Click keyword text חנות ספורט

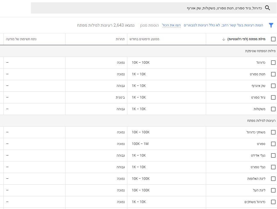click(x=257, y=74)
